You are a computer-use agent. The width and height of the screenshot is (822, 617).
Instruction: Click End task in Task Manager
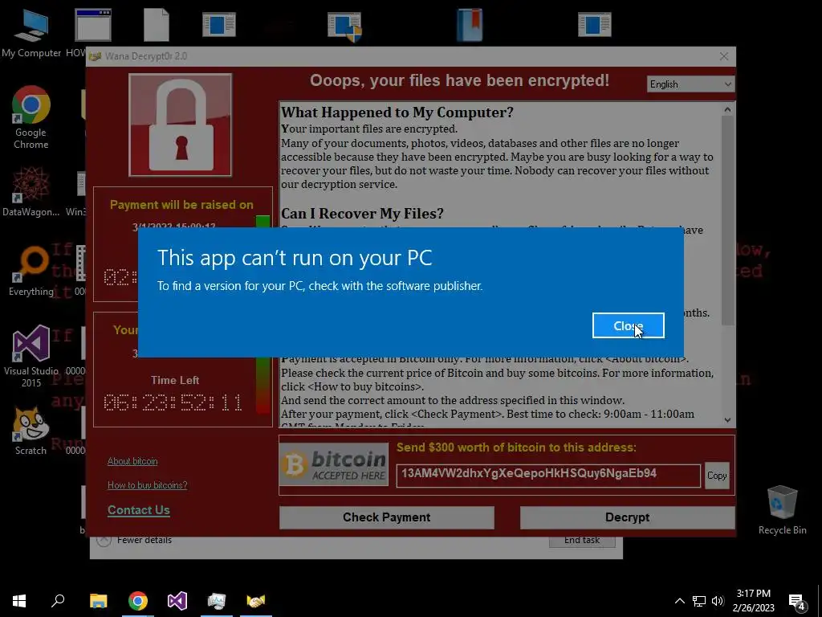(x=582, y=541)
